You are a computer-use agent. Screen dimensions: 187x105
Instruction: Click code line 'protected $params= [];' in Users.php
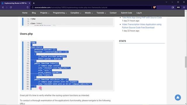point(45,50)
